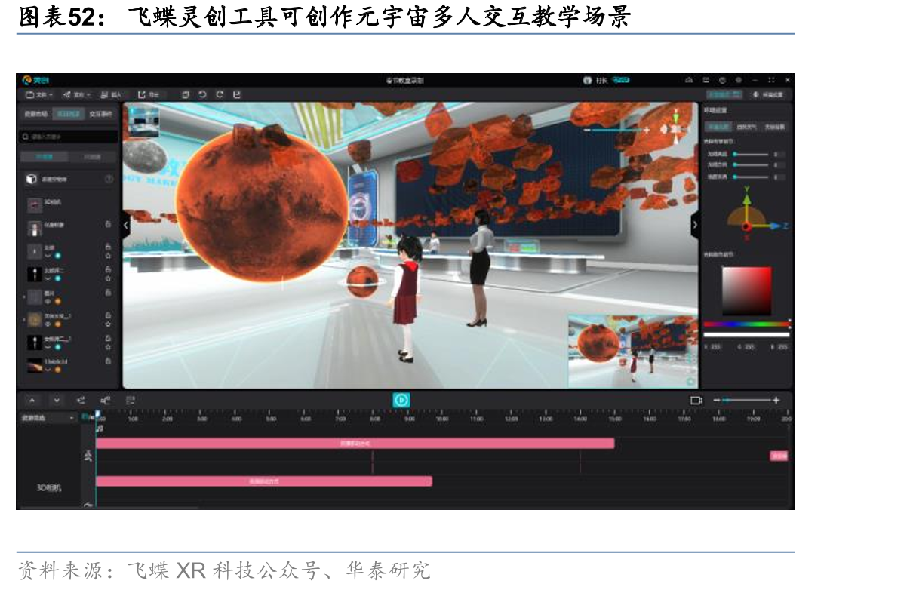Select the small ringed planet in the scene
The image size is (910, 593).
pyautogui.click(x=362, y=281)
